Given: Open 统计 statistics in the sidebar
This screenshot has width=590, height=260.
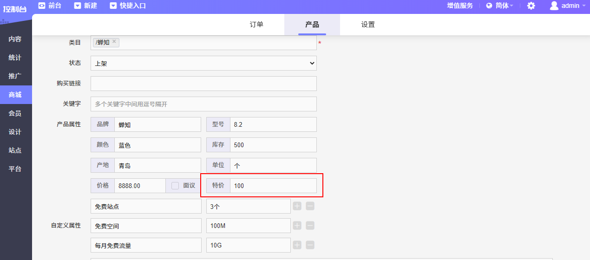Looking at the screenshot, I should [15, 58].
